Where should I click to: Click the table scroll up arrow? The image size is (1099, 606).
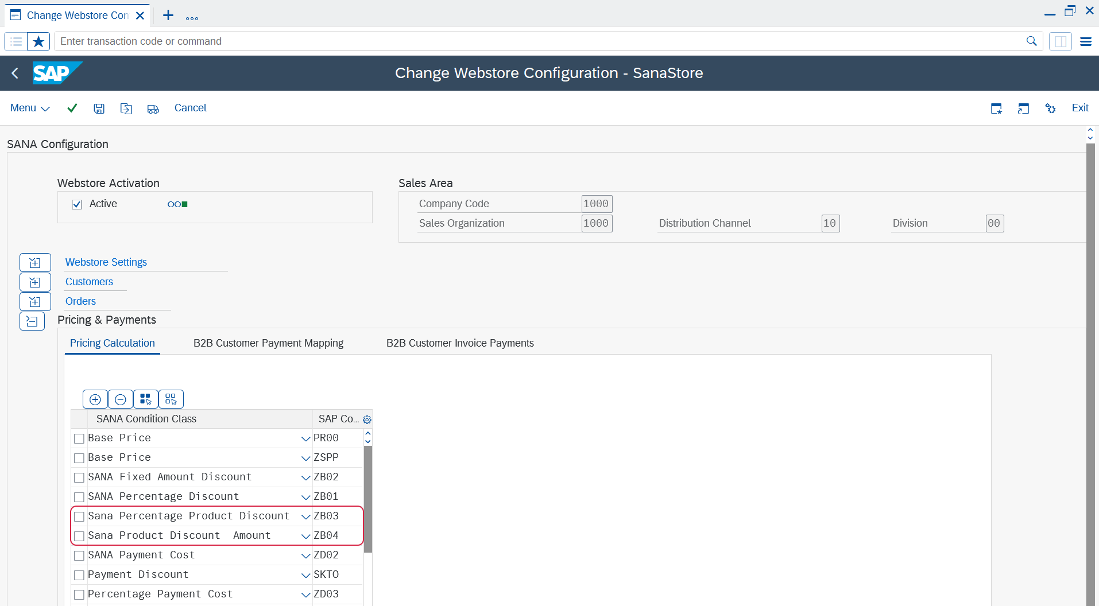[368, 433]
